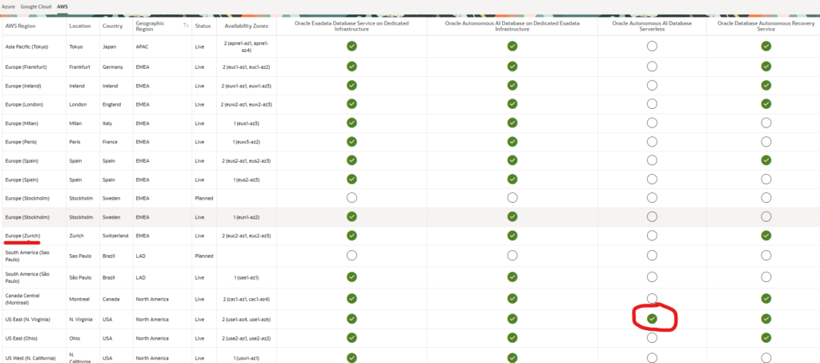Click Frankfurt row Autonomous AI Dedicated Exadata check icon
The image size is (820, 363).
pyautogui.click(x=512, y=67)
